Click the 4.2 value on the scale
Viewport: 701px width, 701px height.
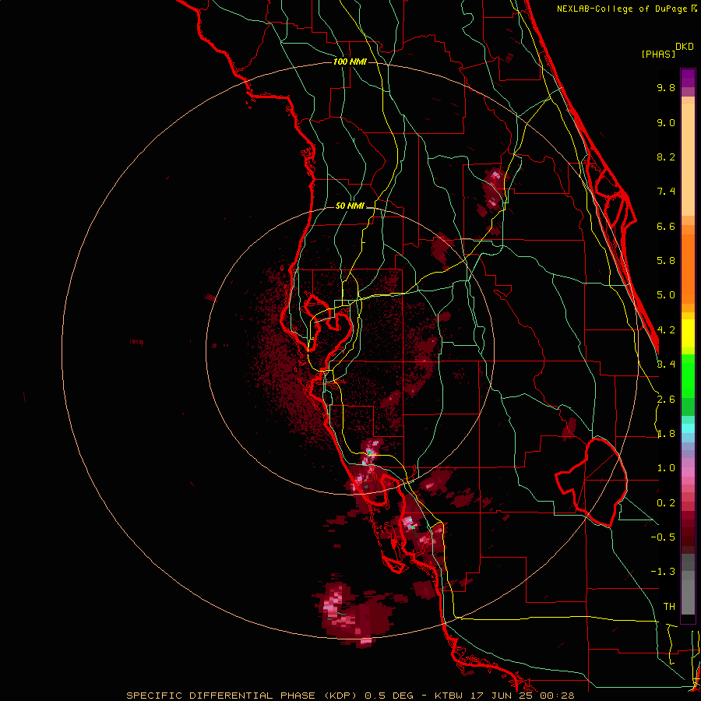(666, 330)
